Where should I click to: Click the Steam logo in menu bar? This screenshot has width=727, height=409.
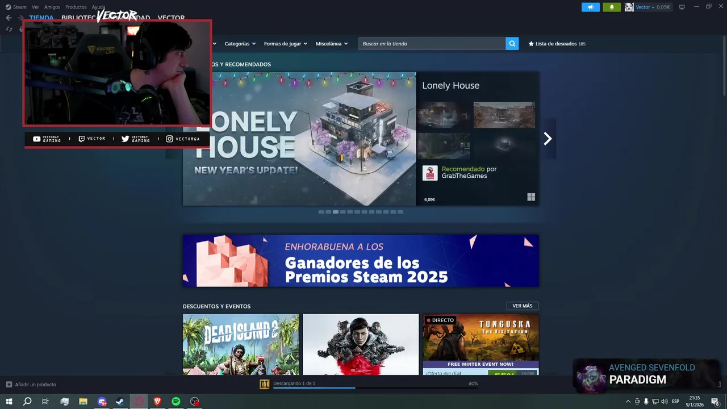[x=8, y=7]
